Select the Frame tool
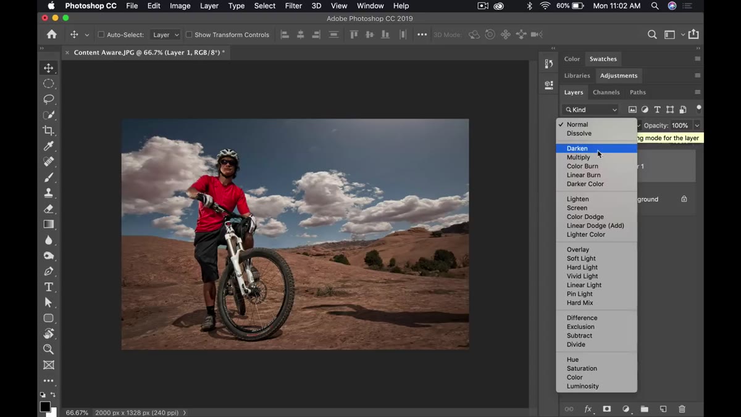Viewport: 741px width, 417px height. pos(48,365)
